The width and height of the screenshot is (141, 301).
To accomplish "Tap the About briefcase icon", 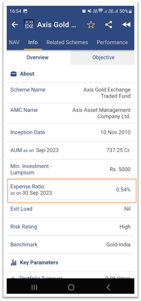I will 14,74.
